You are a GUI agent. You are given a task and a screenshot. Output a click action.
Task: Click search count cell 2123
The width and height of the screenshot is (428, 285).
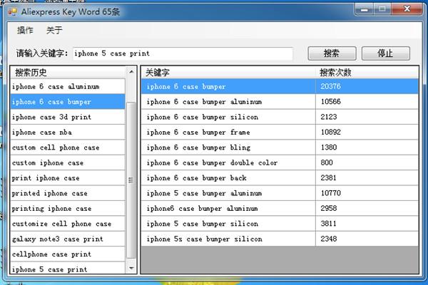pyautogui.click(x=367, y=117)
